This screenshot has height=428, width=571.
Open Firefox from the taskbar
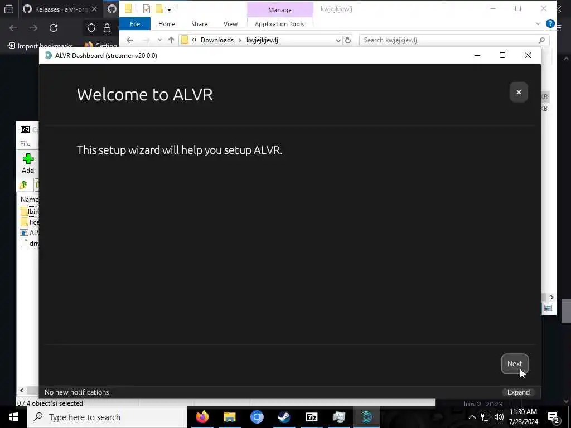tap(202, 417)
